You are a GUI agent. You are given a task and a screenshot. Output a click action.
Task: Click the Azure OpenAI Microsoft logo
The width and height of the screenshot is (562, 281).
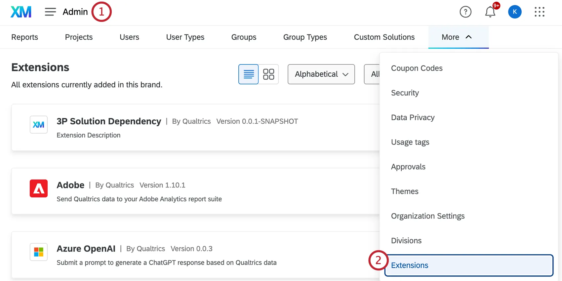pyautogui.click(x=39, y=252)
